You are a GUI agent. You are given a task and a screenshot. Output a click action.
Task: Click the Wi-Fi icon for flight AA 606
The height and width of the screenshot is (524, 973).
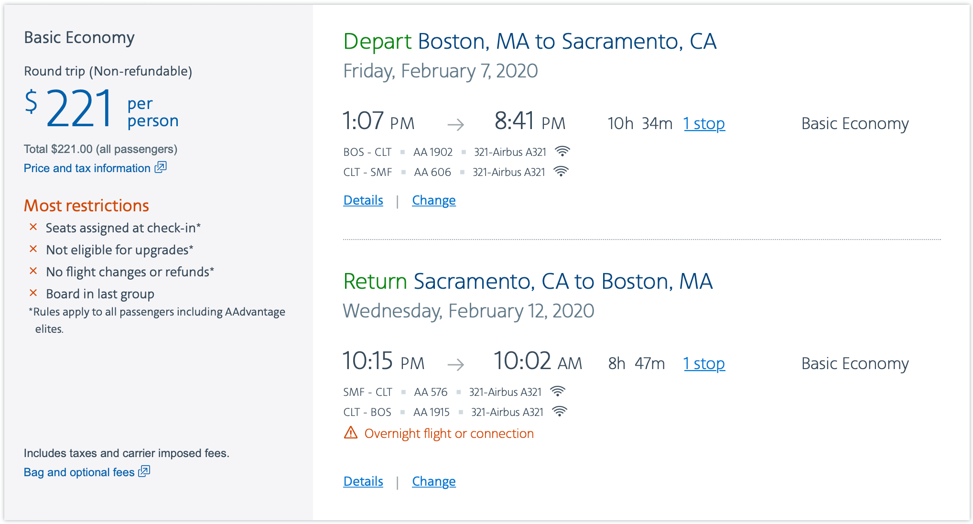coord(561,172)
